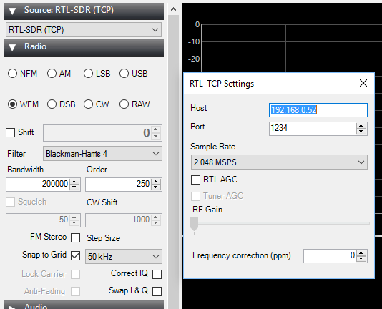Enable the Shift checkbox
Viewport: 382px width, 309px height.
point(10,133)
